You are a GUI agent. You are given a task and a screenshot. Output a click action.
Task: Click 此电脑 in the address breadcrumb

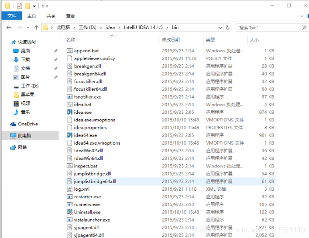63,27
